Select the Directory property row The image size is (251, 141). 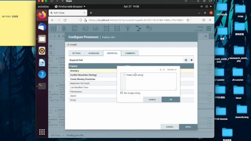93,70
